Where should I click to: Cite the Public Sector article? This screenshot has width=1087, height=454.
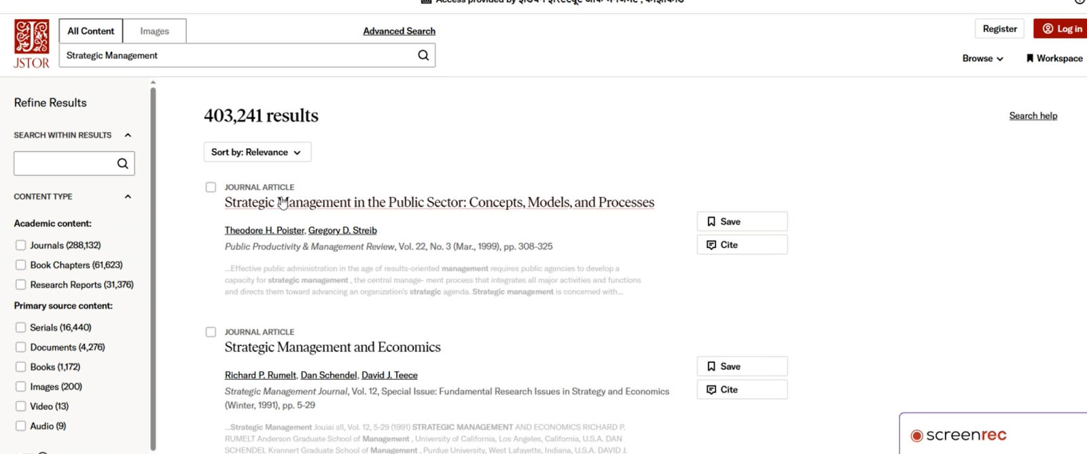[x=742, y=245]
